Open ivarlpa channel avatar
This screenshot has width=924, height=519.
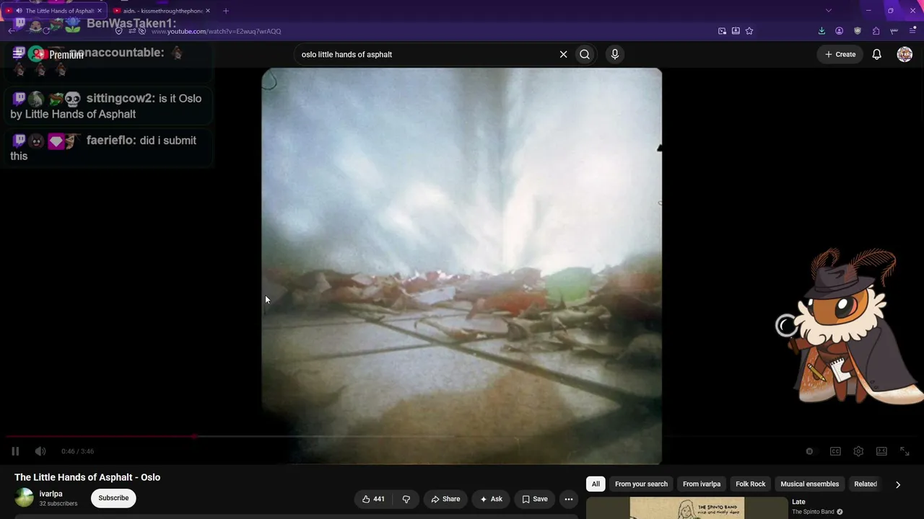point(24,498)
